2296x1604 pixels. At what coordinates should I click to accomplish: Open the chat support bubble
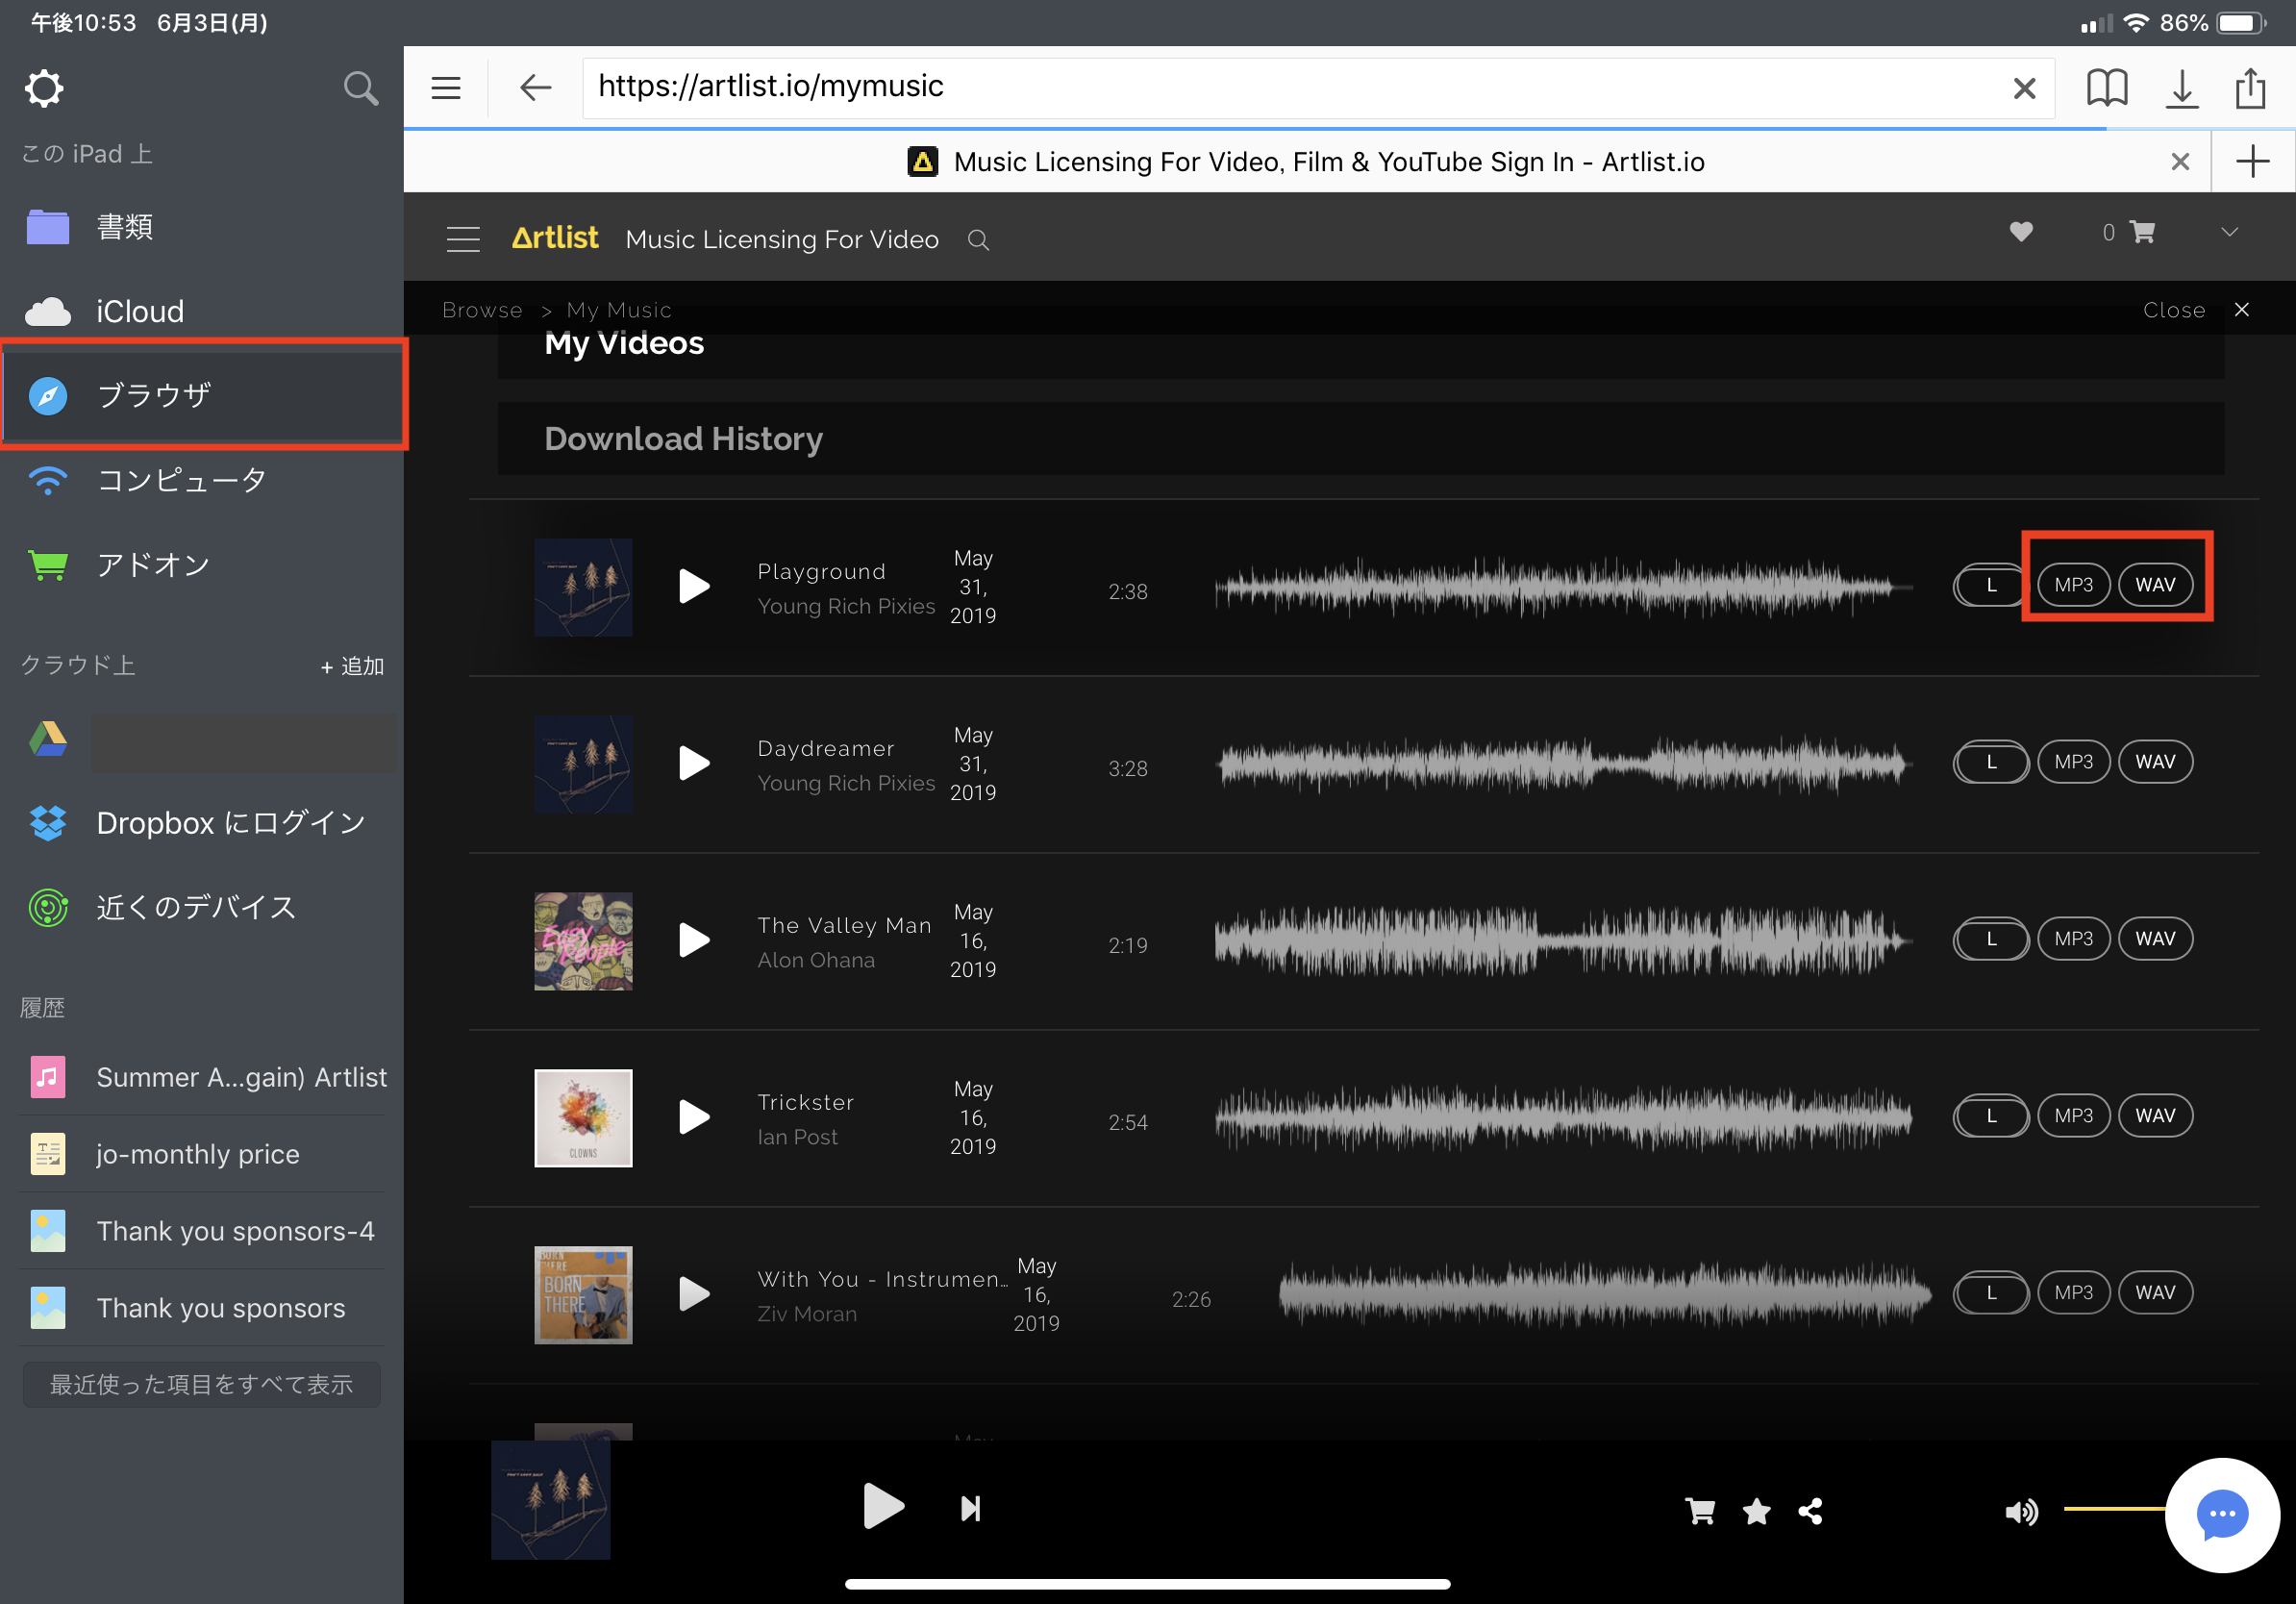pos(2222,1514)
